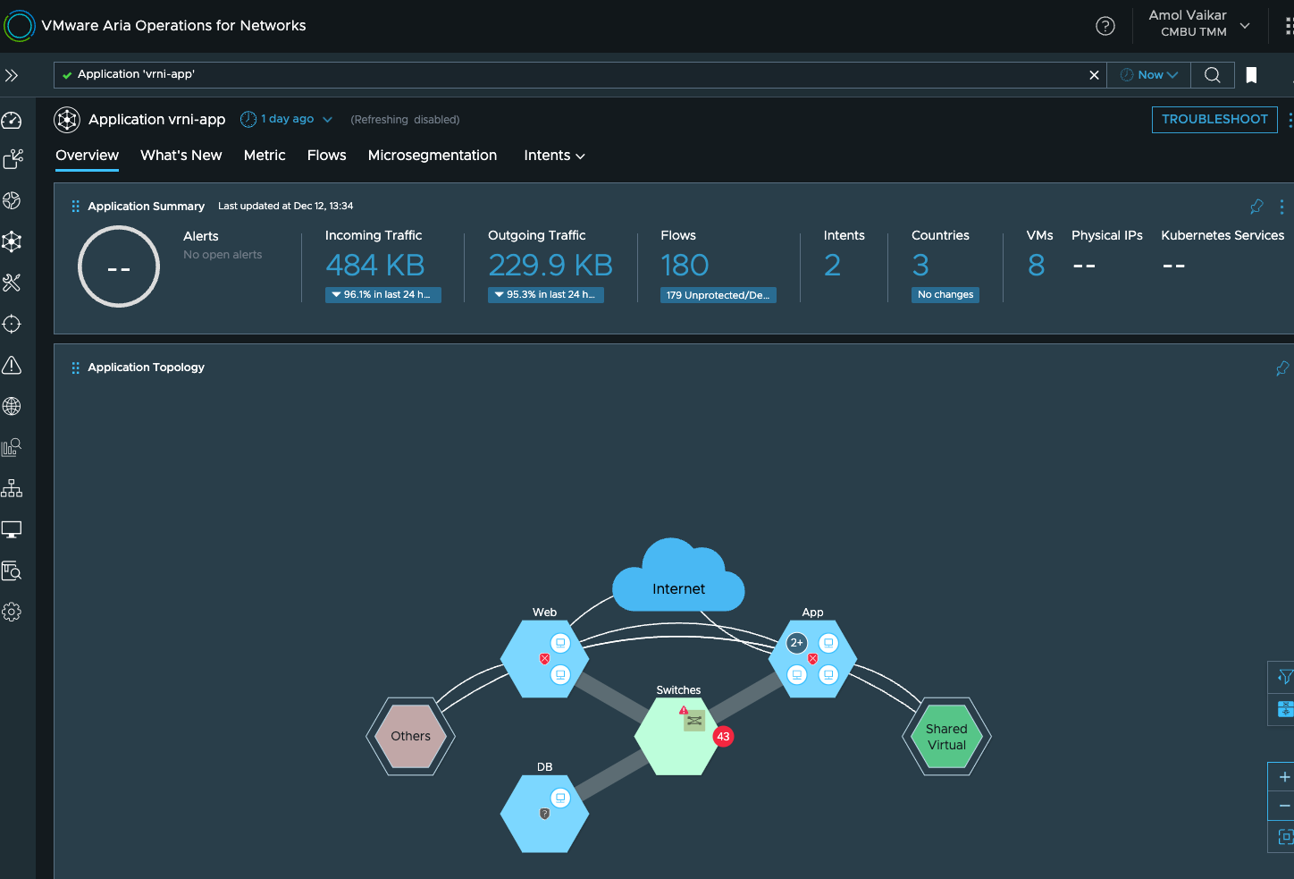Click the Intents count 2

(x=832, y=265)
